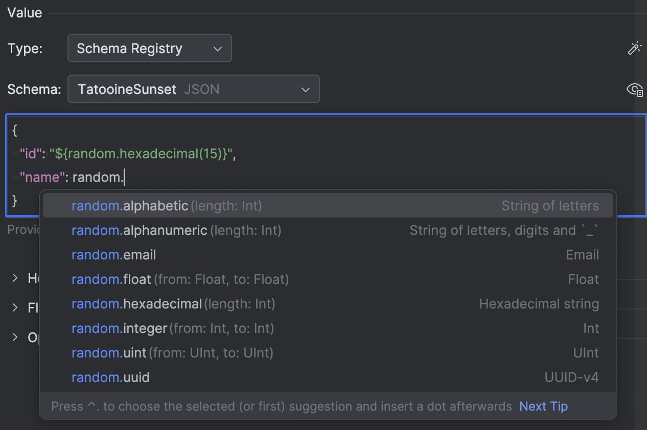Screen dimensions: 647x430
Task: Expand the Flags section
Action: click(14, 307)
